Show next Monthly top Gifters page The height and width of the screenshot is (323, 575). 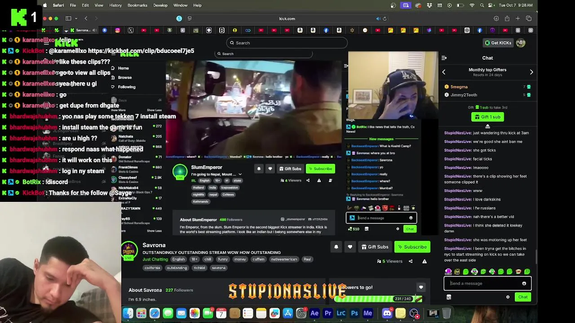531,72
